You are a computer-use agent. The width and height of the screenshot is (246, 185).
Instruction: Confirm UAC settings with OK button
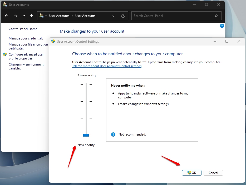(191, 173)
